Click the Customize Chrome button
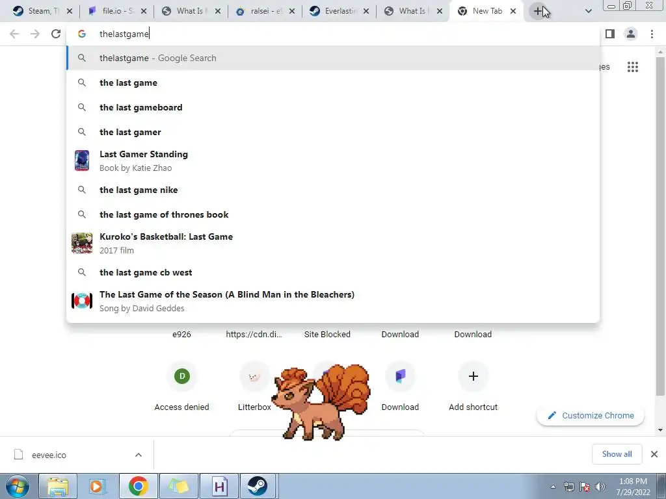Viewport: 666px width, 499px height. [591, 415]
